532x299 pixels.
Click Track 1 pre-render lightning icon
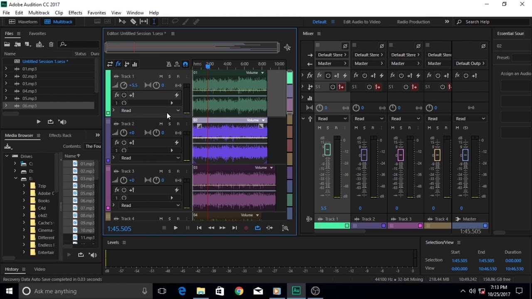(x=177, y=95)
